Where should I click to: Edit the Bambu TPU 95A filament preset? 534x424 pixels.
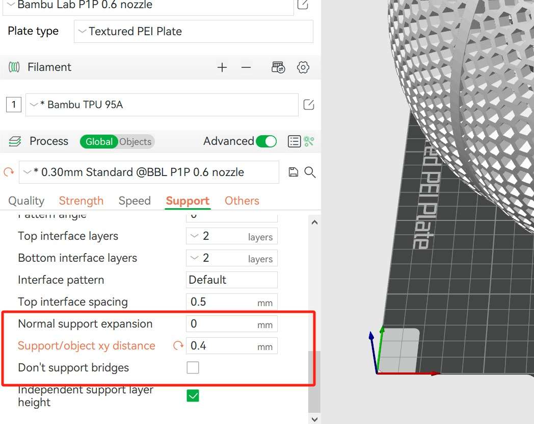coord(308,105)
